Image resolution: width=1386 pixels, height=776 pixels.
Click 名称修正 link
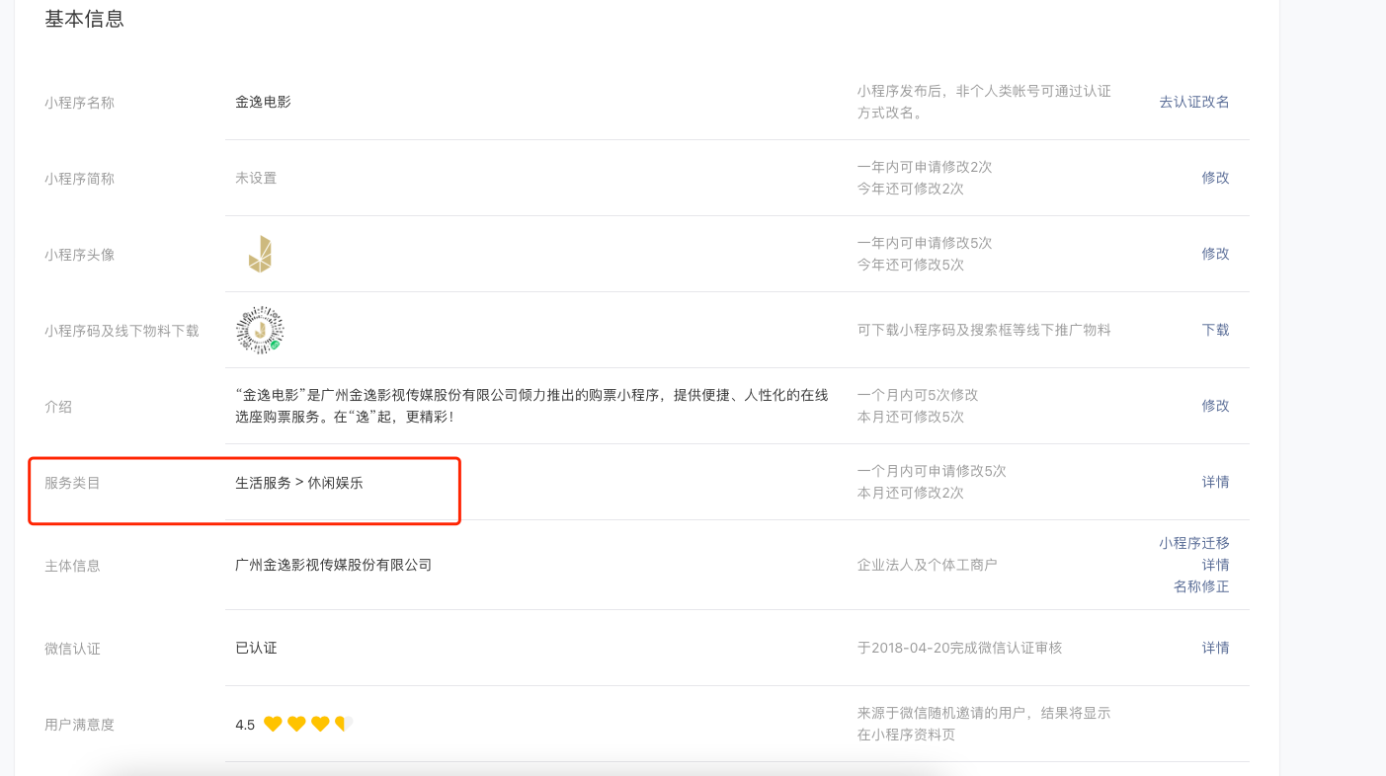(1201, 586)
